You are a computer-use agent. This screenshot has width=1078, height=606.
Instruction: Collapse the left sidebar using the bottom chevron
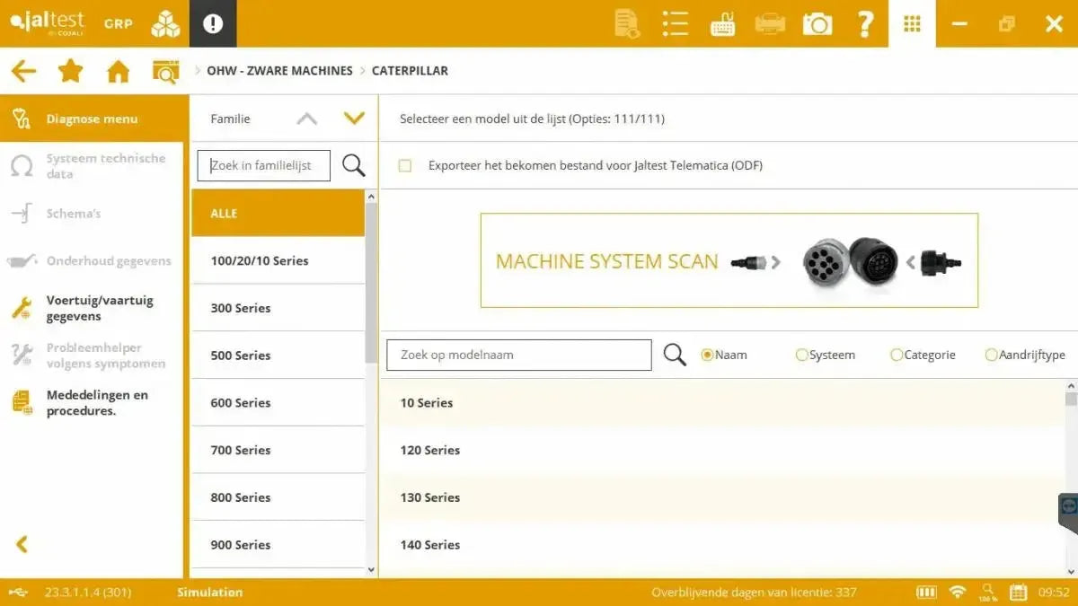(x=20, y=544)
